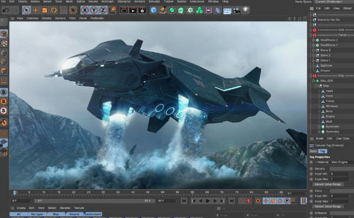Open the viewport Cameras menu
Screen dimensions: 354x218
32,18
